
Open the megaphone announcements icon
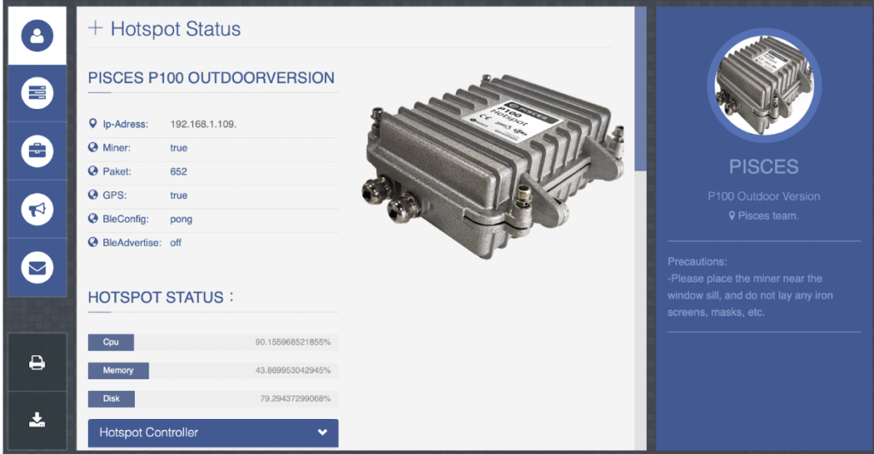pyautogui.click(x=37, y=209)
